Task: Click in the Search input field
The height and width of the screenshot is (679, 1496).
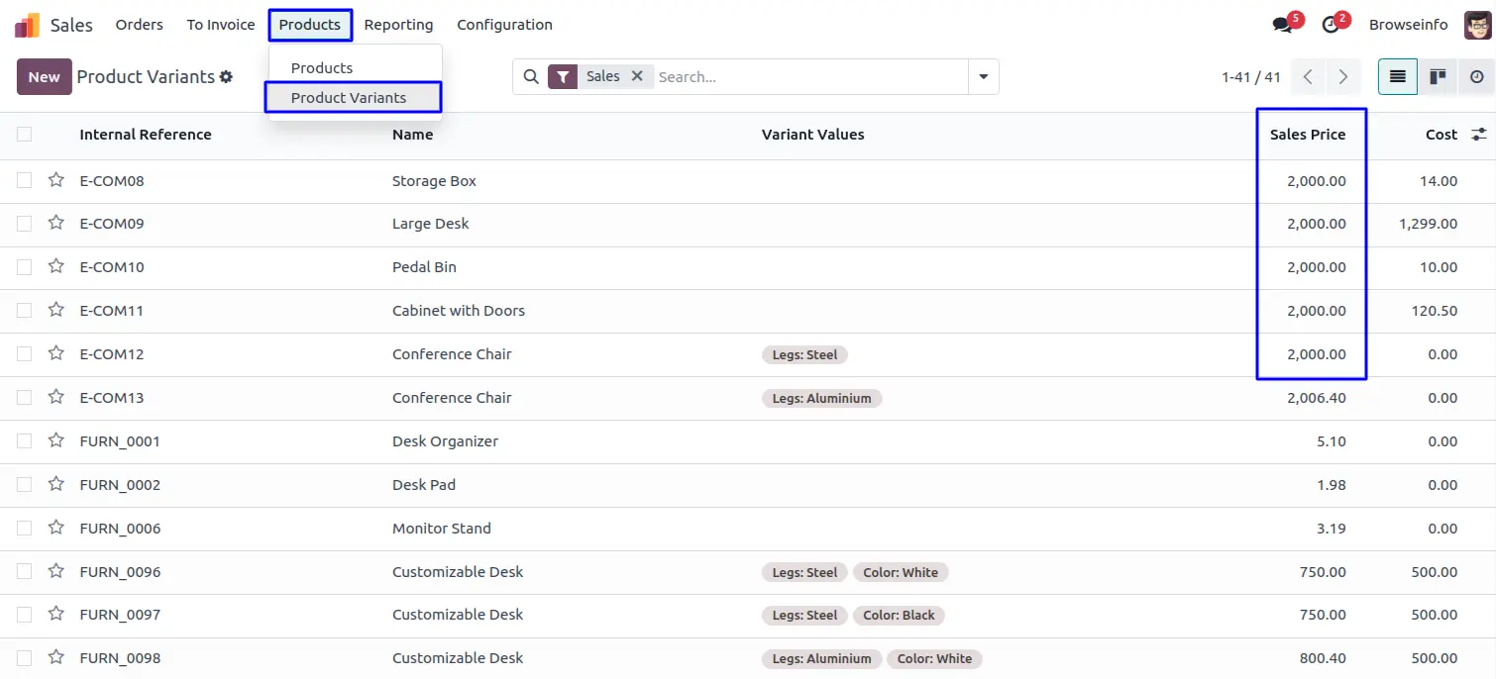Action: tap(807, 77)
